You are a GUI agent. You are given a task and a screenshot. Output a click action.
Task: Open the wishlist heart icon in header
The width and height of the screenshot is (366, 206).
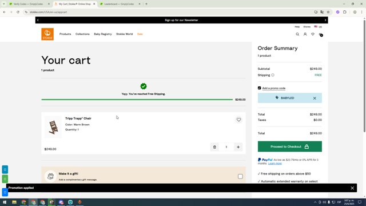point(313,34)
